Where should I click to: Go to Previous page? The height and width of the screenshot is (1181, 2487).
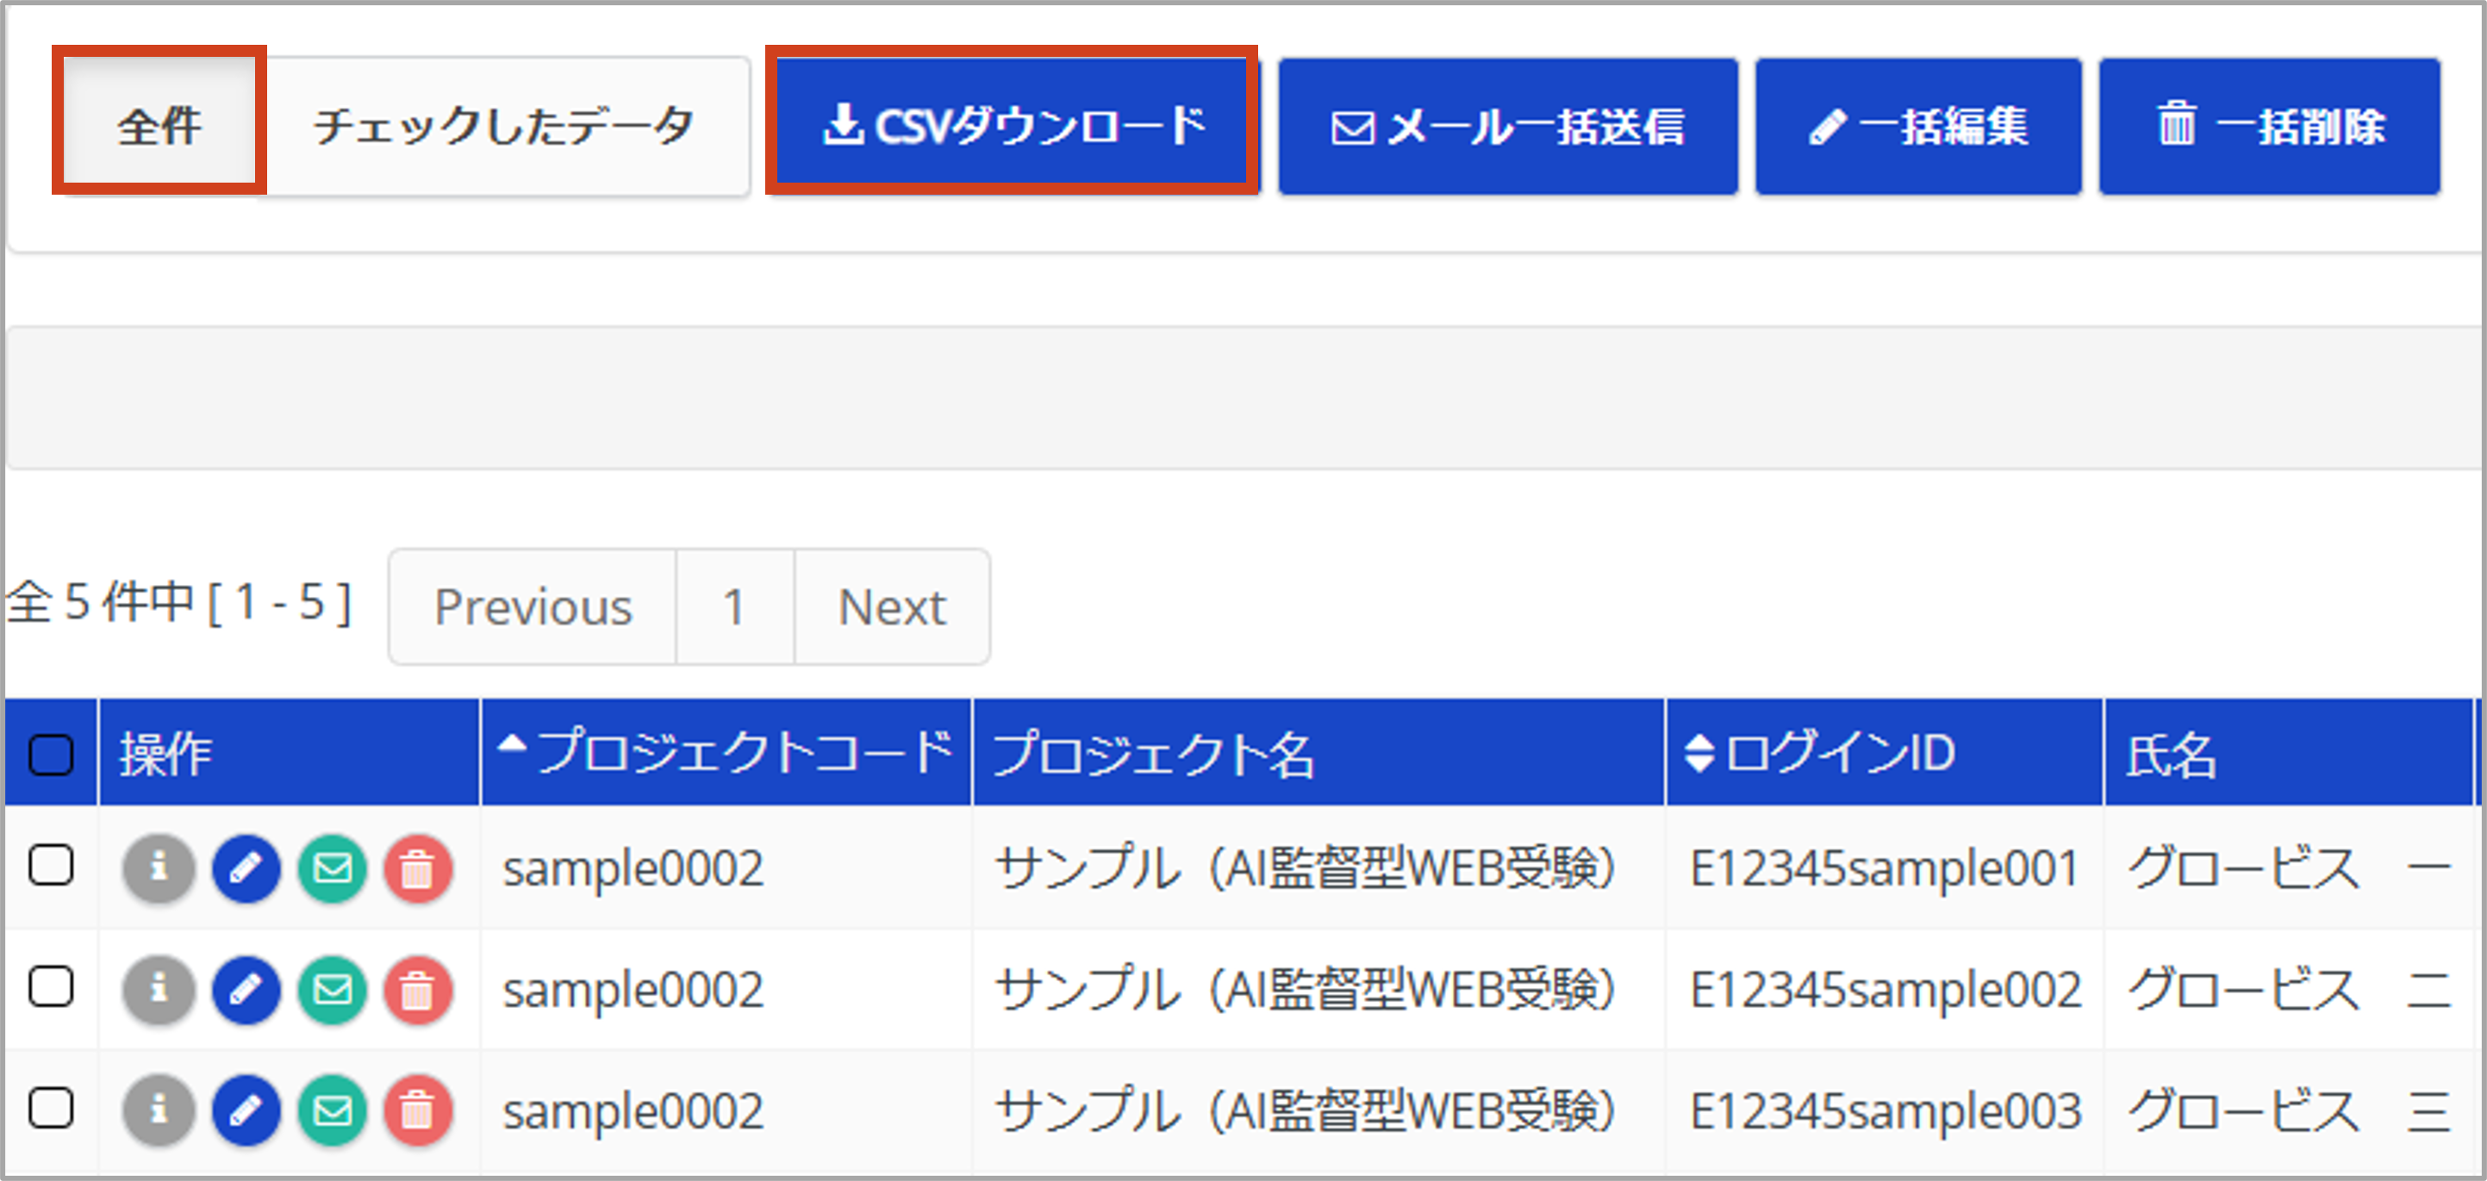533,607
